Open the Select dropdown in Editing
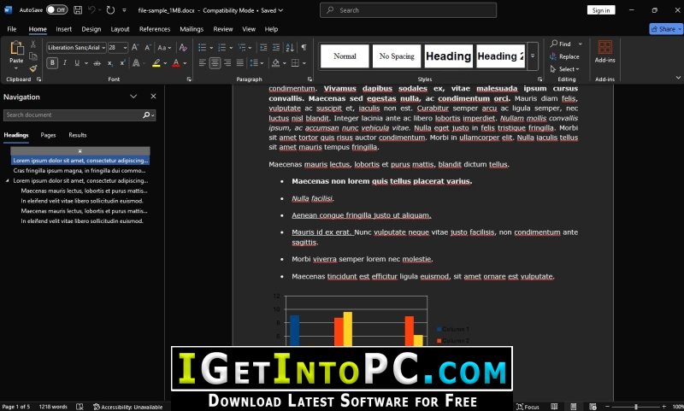This screenshot has height=411, width=684. pos(565,69)
